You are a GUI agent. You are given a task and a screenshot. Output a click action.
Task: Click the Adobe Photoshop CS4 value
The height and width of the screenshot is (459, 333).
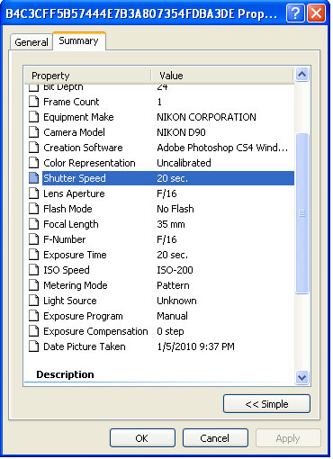click(x=222, y=148)
